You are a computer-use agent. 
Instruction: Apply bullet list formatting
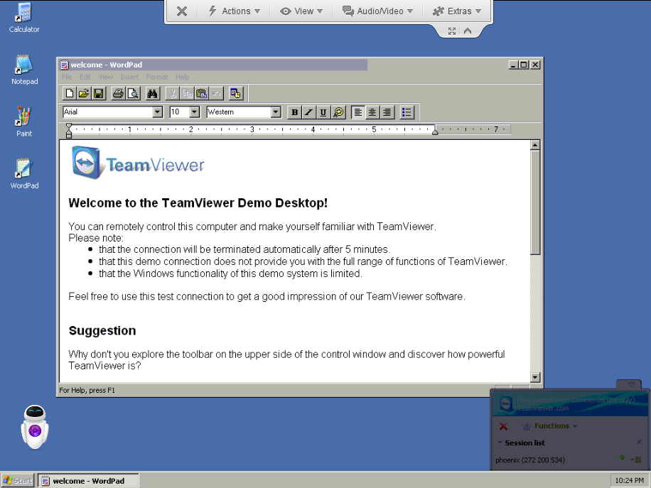[x=405, y=112]
